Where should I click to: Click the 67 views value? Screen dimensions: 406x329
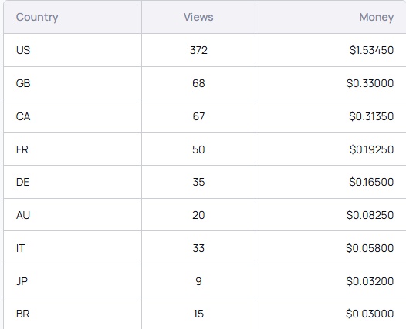click(198, 116)
